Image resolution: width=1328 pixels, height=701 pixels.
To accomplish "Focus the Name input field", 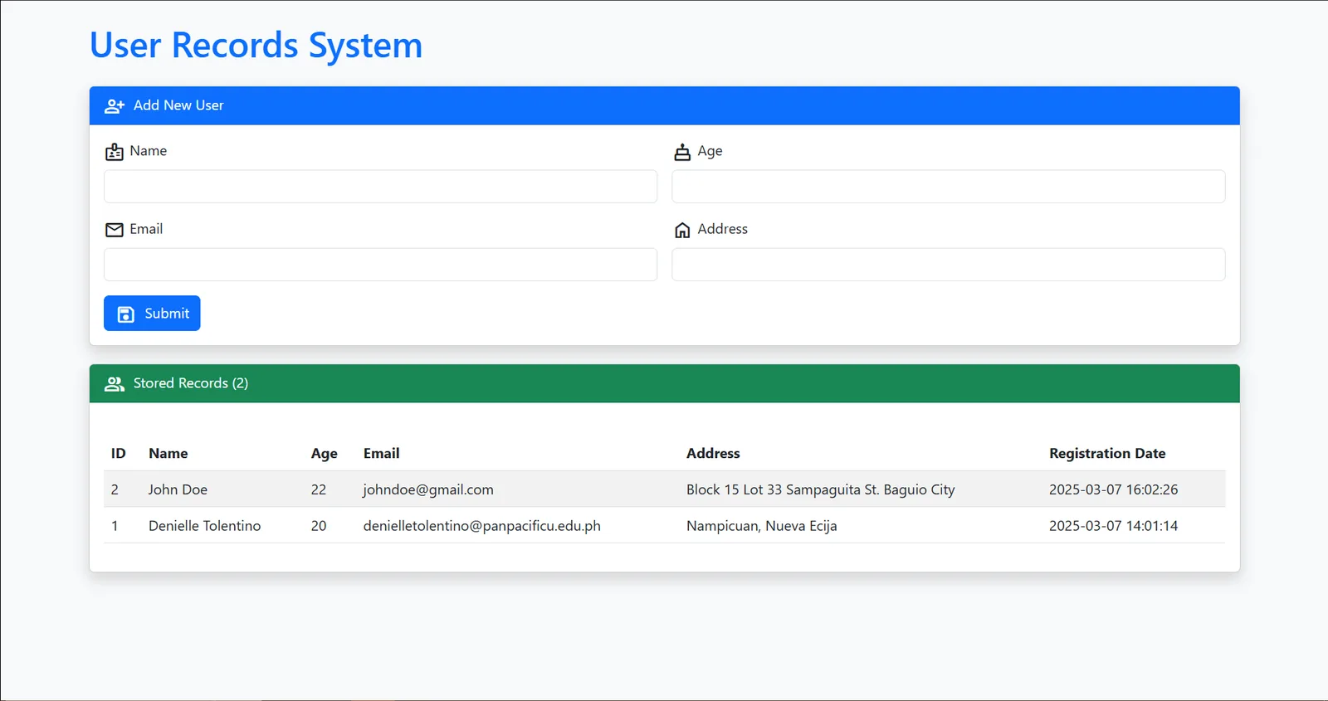I will pyautogui.click(x=380, y=187).
